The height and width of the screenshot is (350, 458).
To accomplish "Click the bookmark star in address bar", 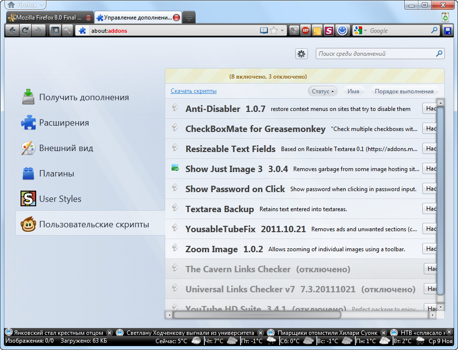I will pyautogui.click(x=274, y=30).
